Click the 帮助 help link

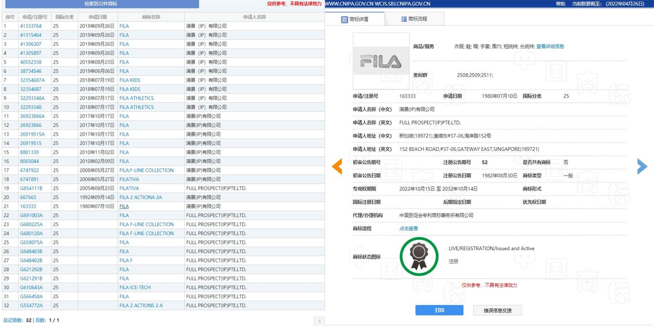561,4
